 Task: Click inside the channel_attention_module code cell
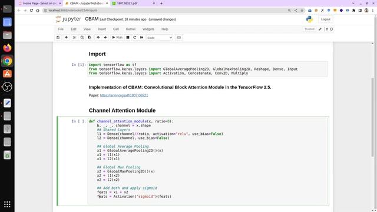(x=207, y=161)
